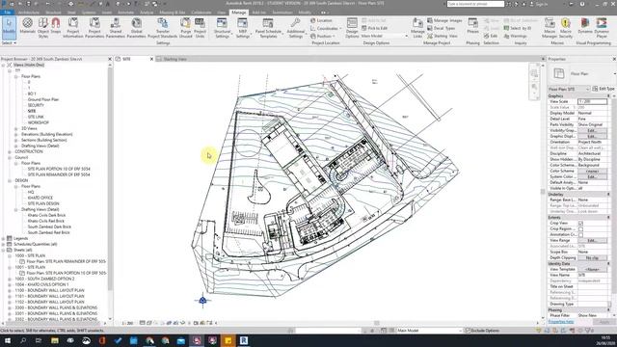The width and height of the screenshot is (617, 347).
Task: Open Phases dialog
Action: click(x=473, y=26)
